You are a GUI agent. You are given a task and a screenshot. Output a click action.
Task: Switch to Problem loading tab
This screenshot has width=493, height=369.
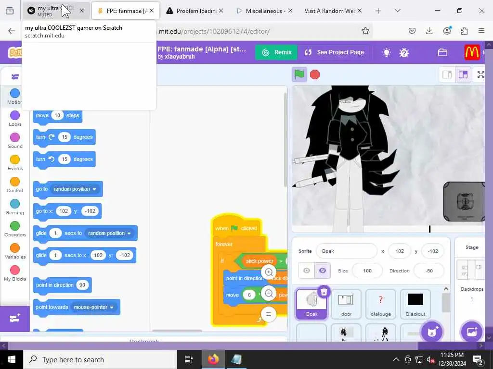tap(195, 11)
